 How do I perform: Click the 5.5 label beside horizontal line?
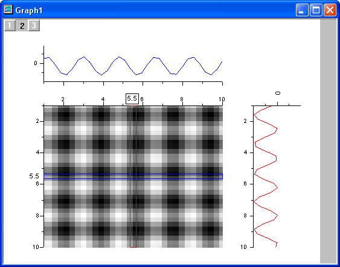point(34,176)
